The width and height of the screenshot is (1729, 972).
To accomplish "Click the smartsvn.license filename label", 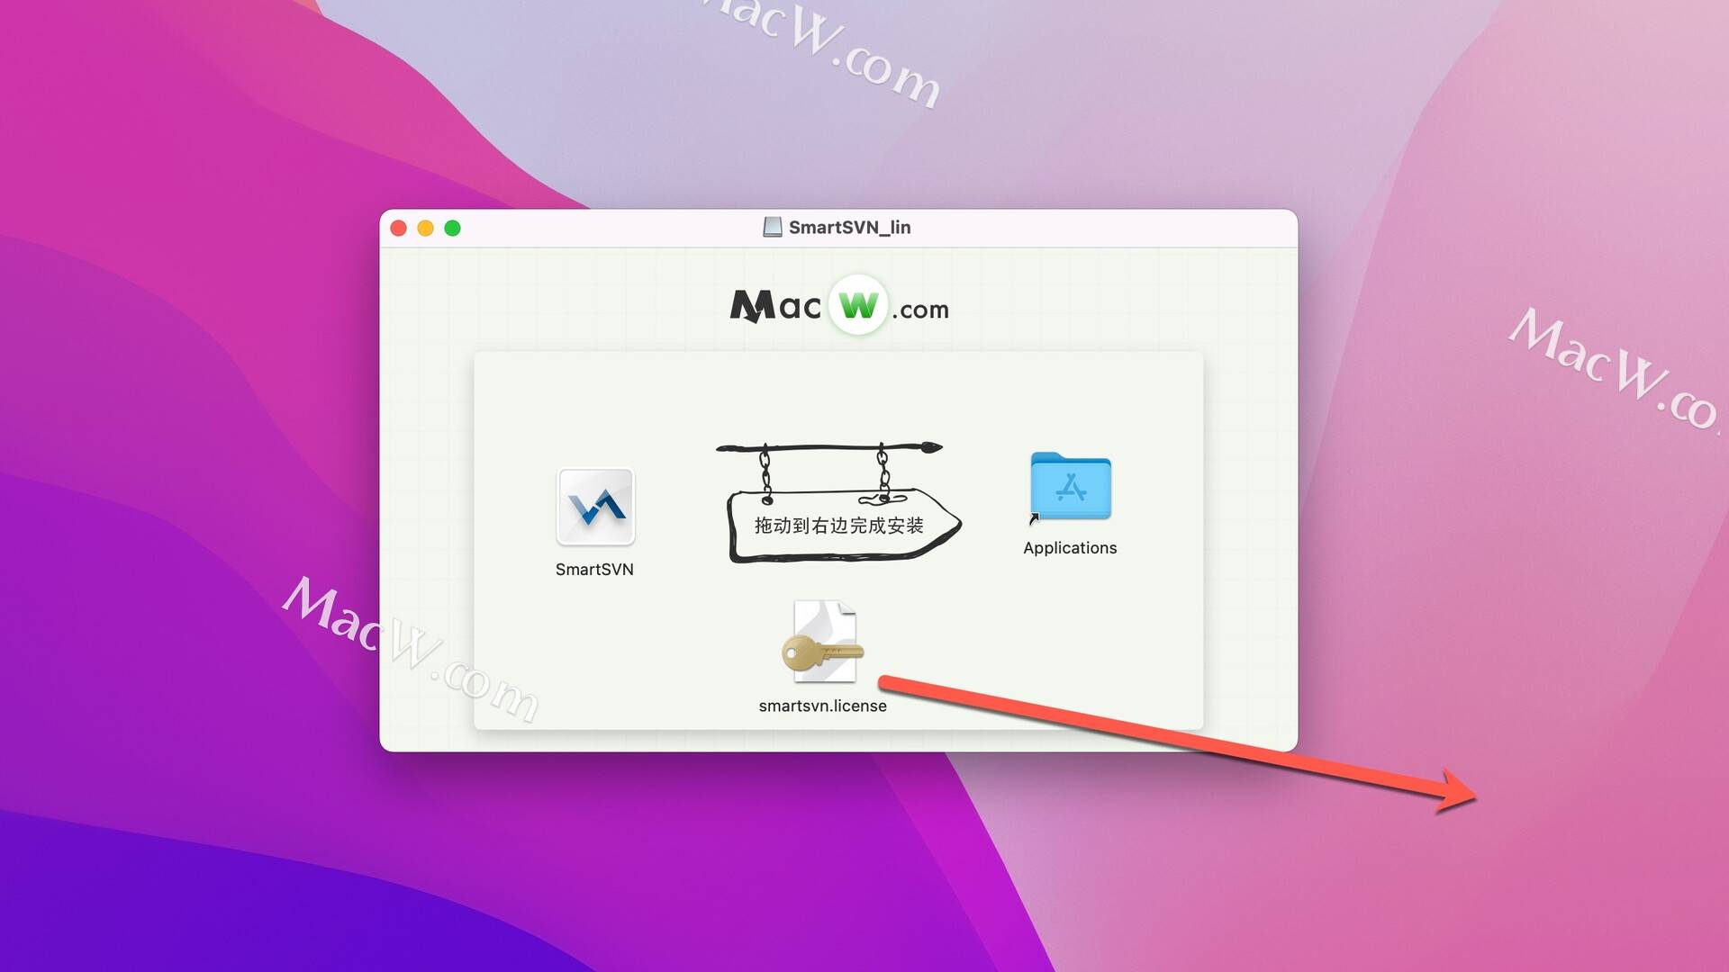I will [x=823, y=705].
